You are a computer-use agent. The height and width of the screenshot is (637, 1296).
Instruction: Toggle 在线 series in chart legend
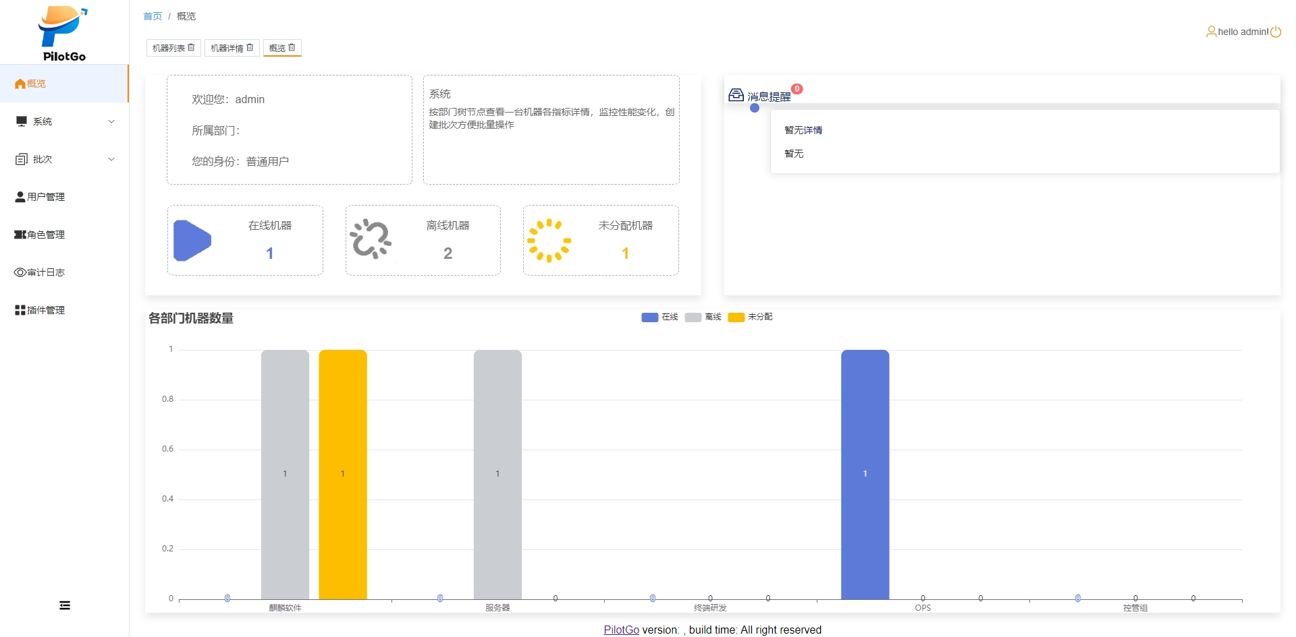click(x=659, y=317)
